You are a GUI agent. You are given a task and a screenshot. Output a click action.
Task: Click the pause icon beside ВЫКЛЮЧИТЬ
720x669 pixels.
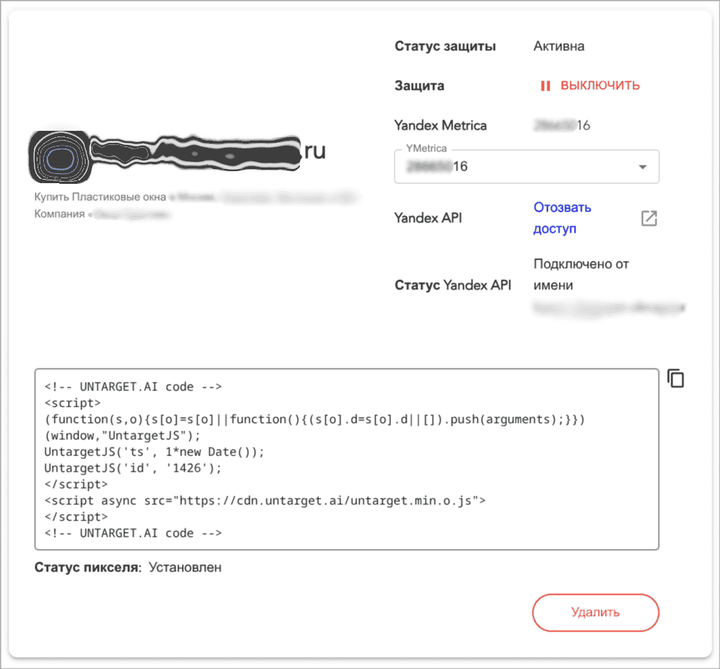(x=545, y=86)
